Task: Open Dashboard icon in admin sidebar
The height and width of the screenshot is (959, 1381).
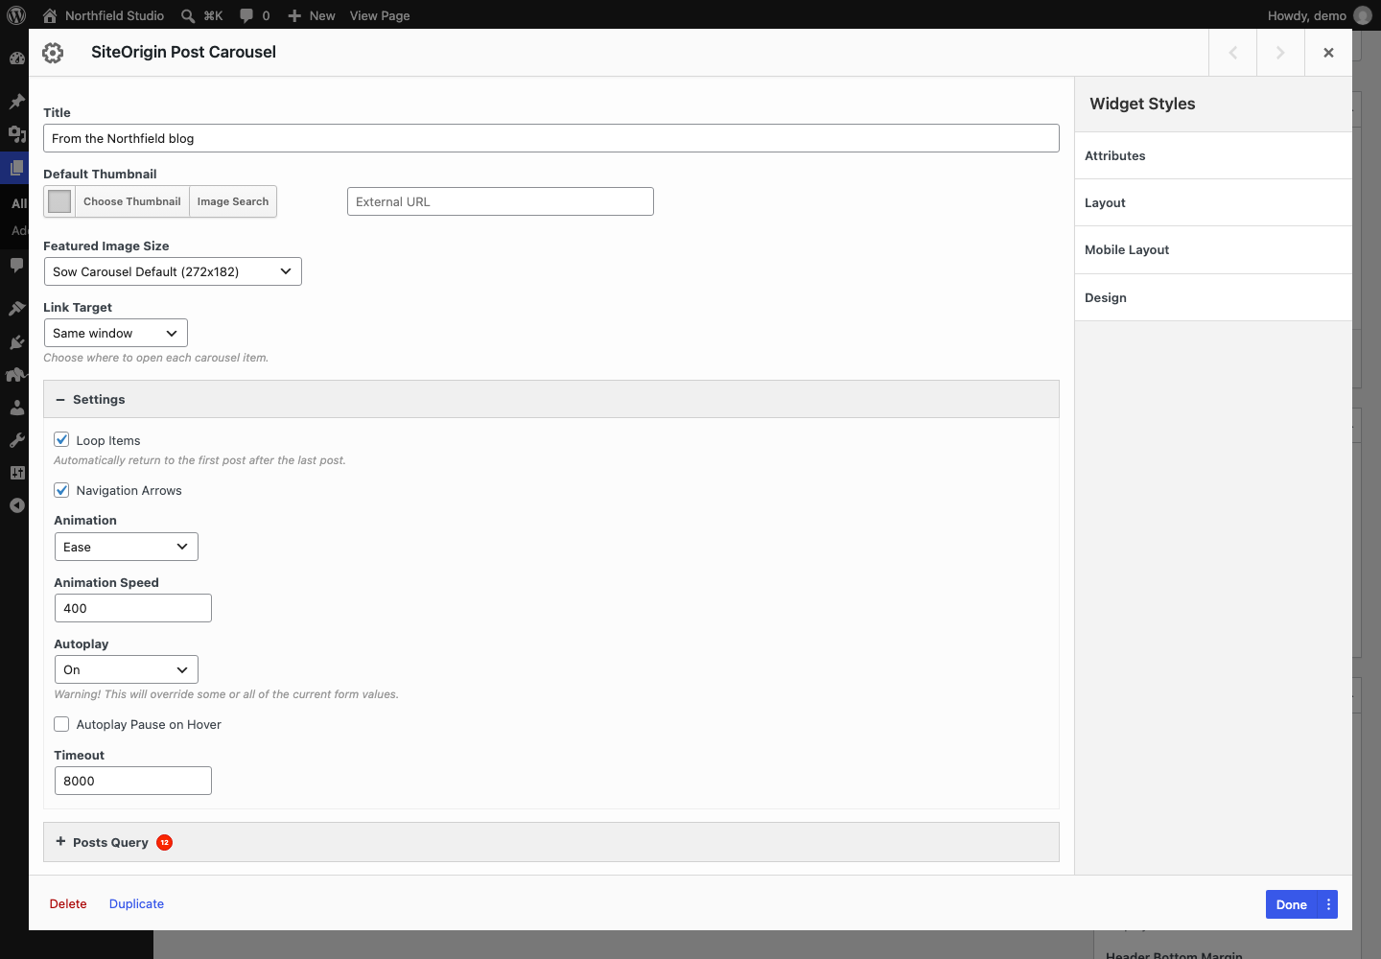Action: click(x=16, y=58)
